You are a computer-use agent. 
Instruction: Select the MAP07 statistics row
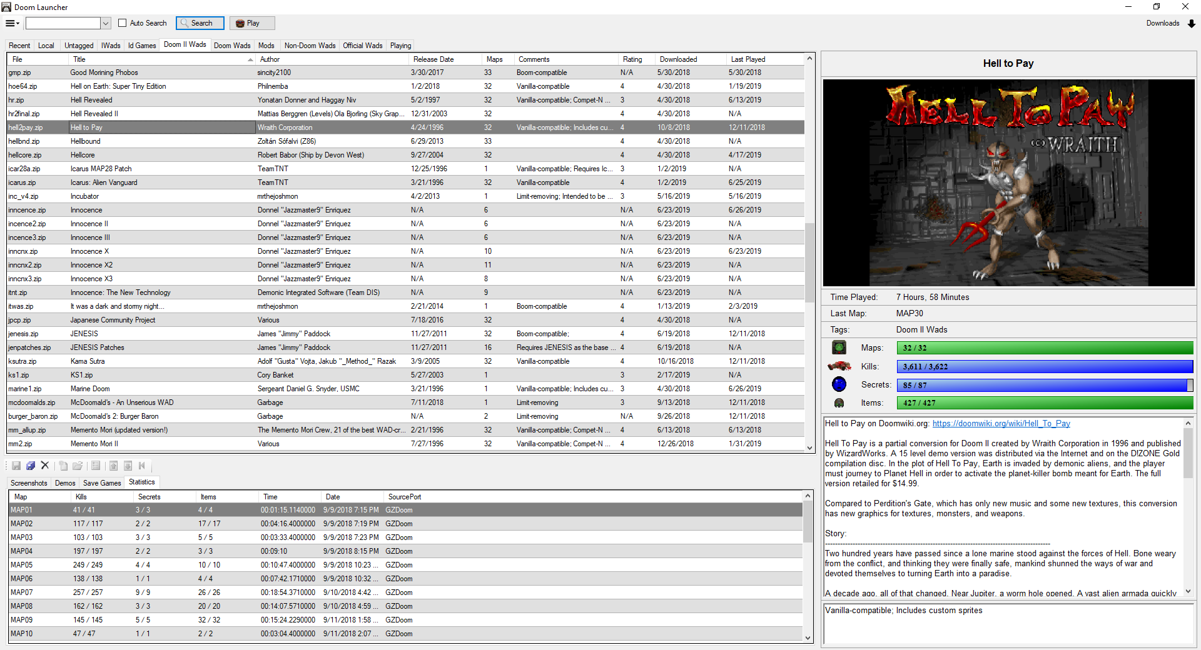click(405, 592)
